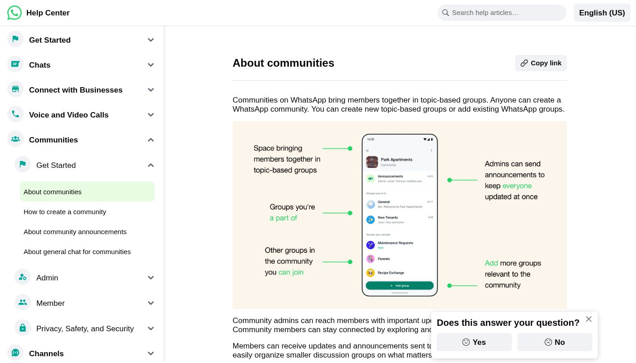Dismiss the feedback prompt with X
This screenshot has width=636, height=363.
tap(589, 319)
